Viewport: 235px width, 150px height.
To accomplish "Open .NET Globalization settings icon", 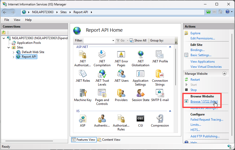I will pyautogui.click(x=140, y=58).
